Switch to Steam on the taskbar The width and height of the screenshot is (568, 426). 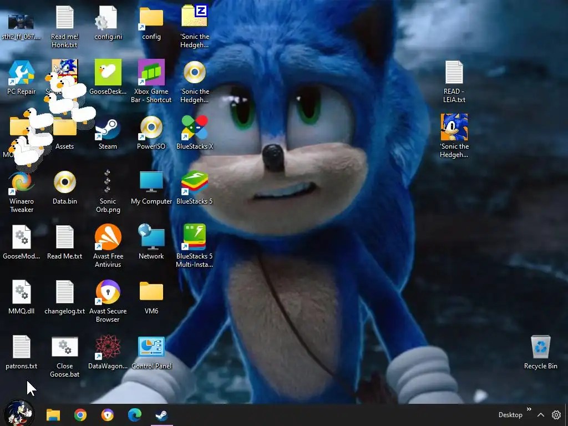tap(161, 415)
